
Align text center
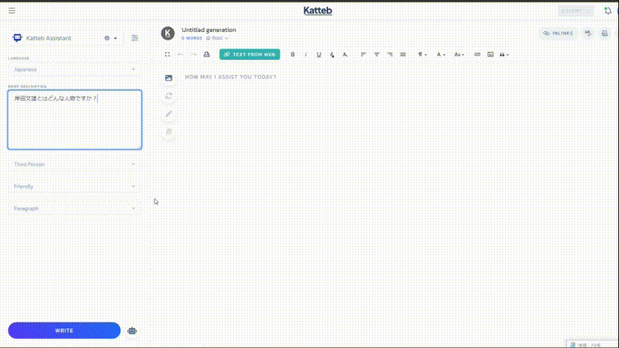tap(377, 55)
